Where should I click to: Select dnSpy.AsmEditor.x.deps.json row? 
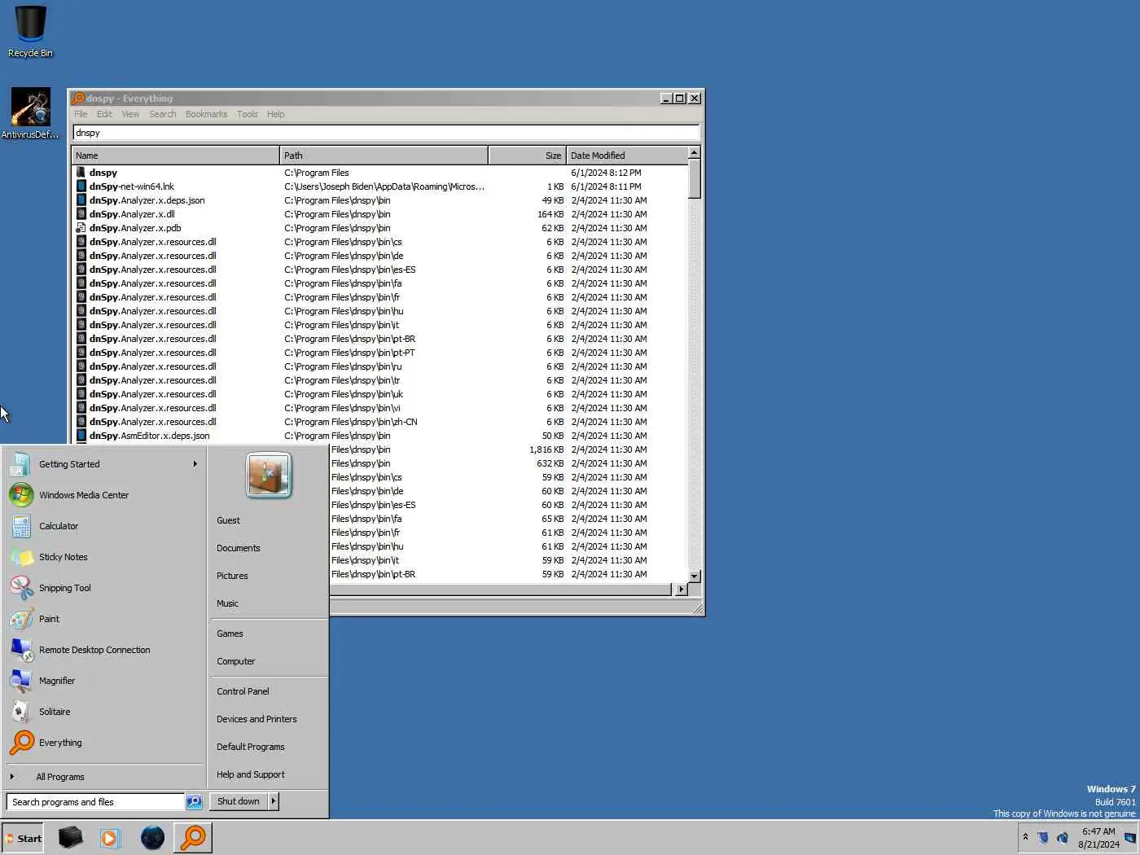[x=379, y=436]
